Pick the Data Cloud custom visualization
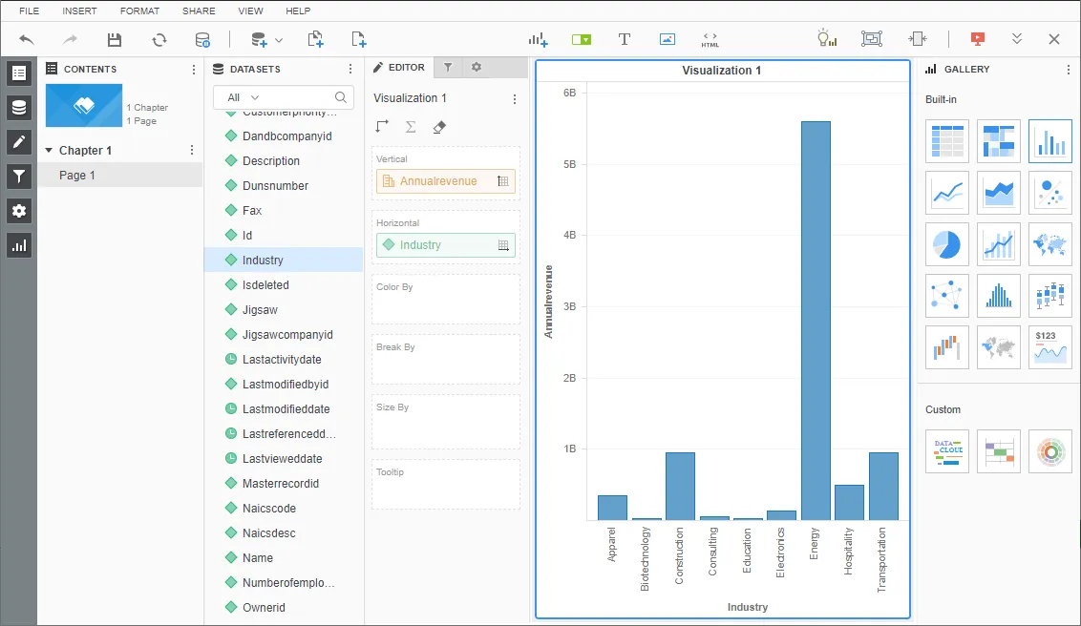 pos(946,450)
